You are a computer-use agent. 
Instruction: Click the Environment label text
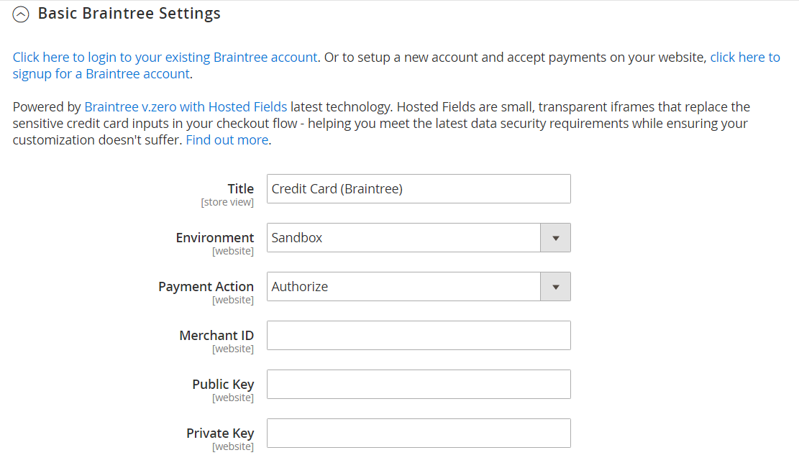coord(215,238)
